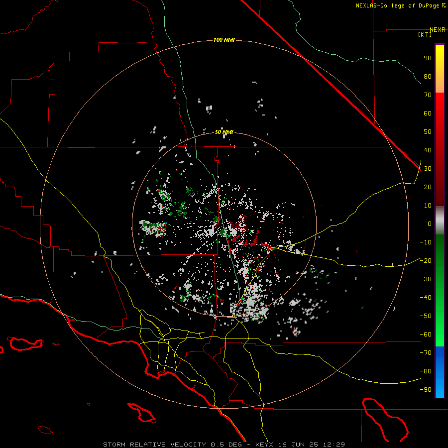Screen dimensions: 448x448
Task: Click the legend value "10"
Action: click(428, 206)
